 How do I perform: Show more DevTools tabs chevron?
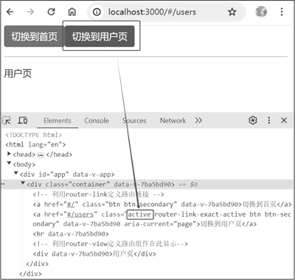click(198, 120)
